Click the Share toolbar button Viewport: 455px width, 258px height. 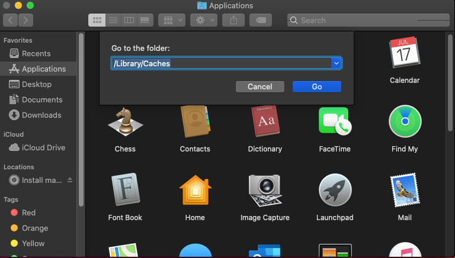(x=233, y=20)
